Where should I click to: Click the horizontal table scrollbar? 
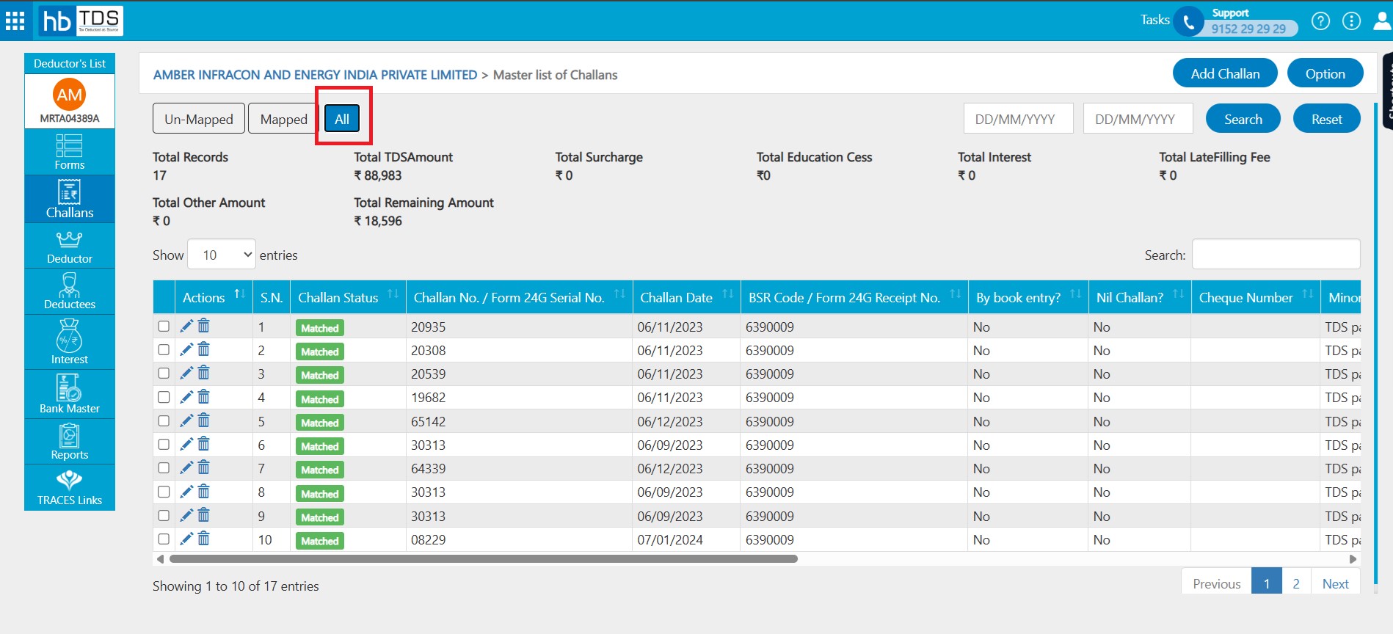coord(483,559)
